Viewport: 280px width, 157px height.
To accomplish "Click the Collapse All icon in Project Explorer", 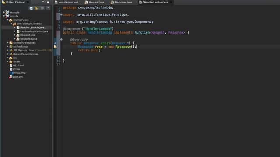I will [31, 8].
